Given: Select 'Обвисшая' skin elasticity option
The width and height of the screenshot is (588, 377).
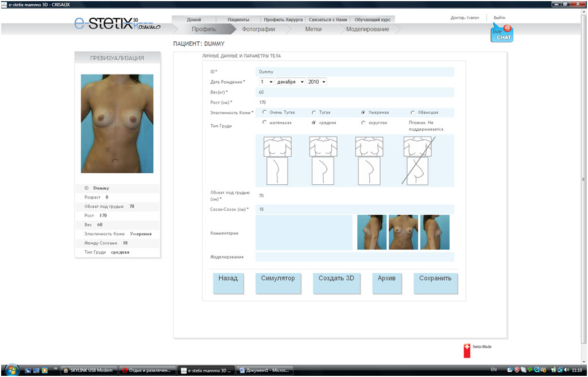Looking at the screenshot, I should click(x=413, y=112).
